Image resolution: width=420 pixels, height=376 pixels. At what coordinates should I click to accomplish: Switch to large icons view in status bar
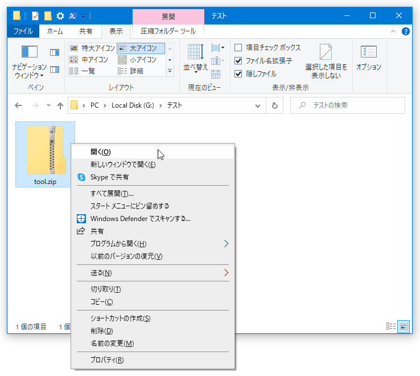tap(403, 326)
